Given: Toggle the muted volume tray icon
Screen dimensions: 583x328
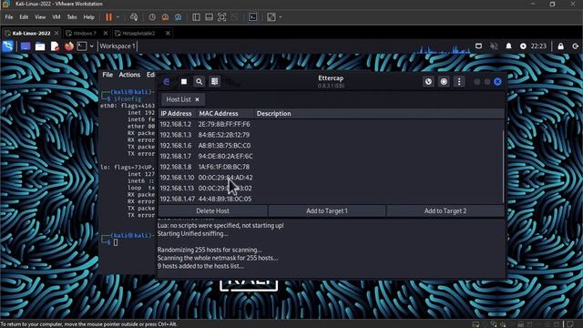Looking at the screenshot, I should click(x=494, y=46).
